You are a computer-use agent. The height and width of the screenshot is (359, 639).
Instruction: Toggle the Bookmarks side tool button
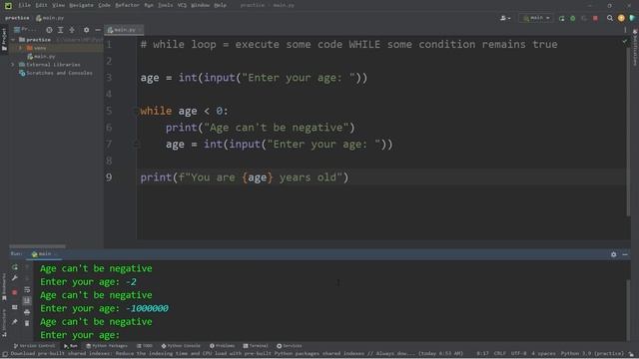(x=4, y=287)
